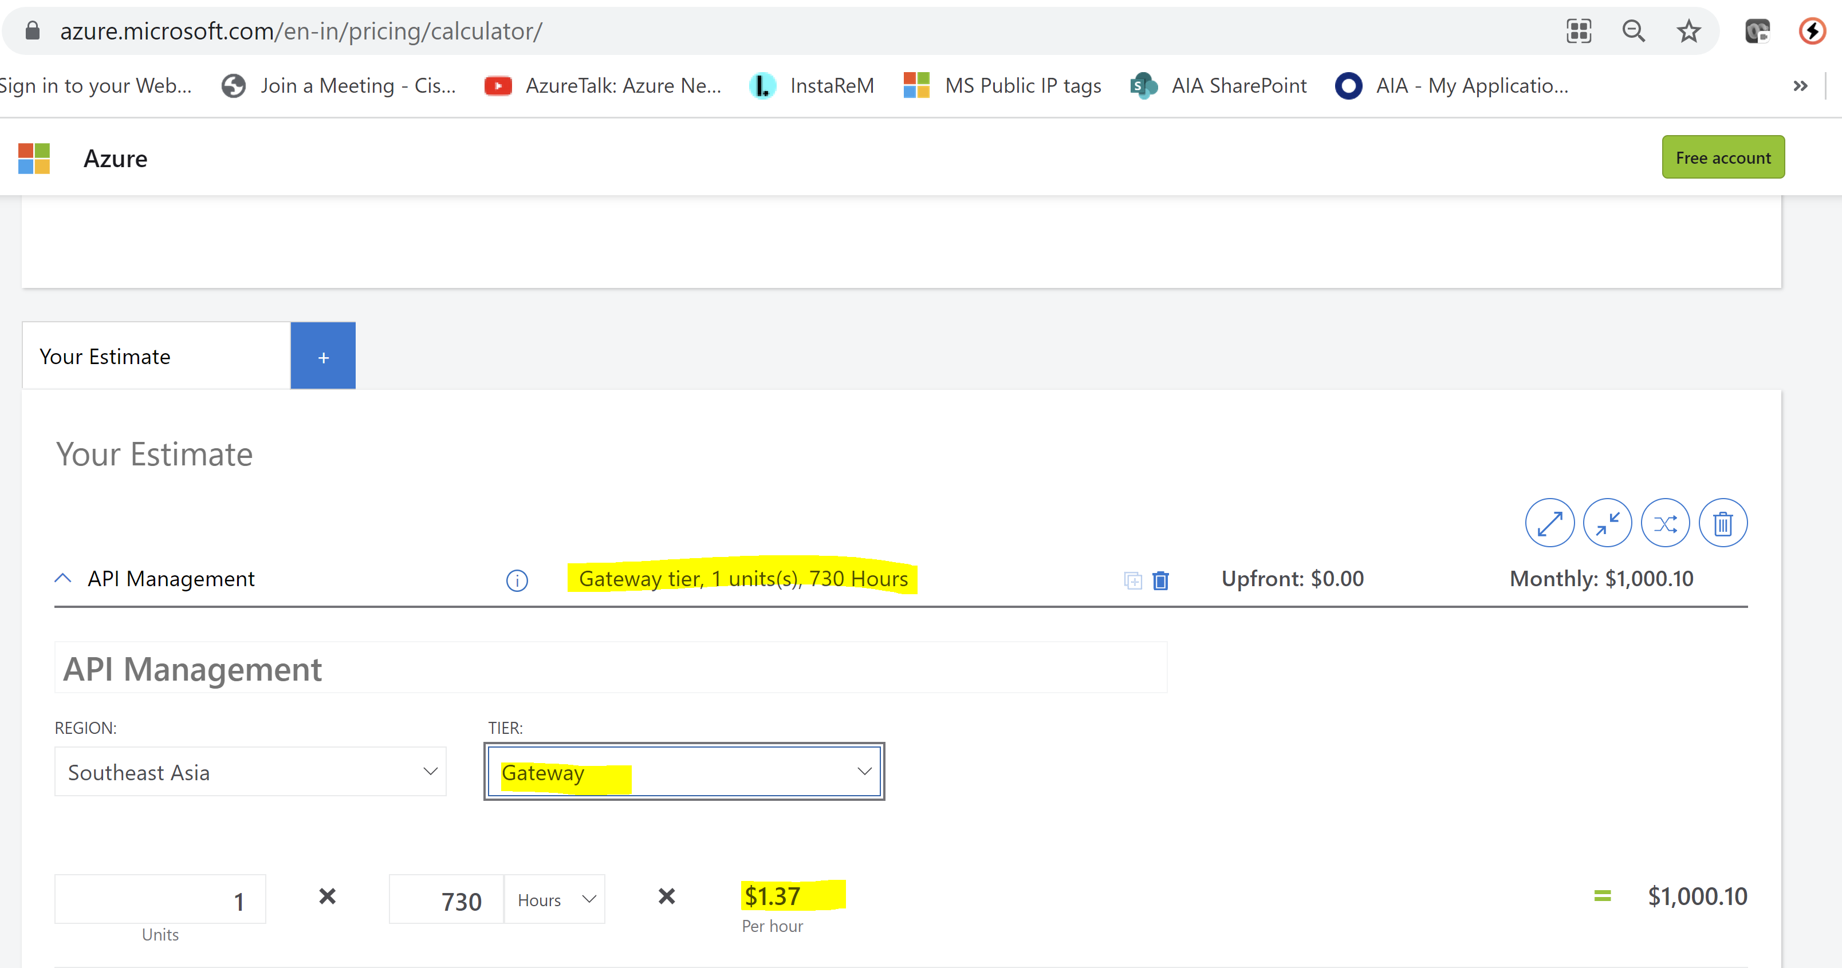Delete API Management using small trash icon

pyautogui.click(x=1160, y=580)
